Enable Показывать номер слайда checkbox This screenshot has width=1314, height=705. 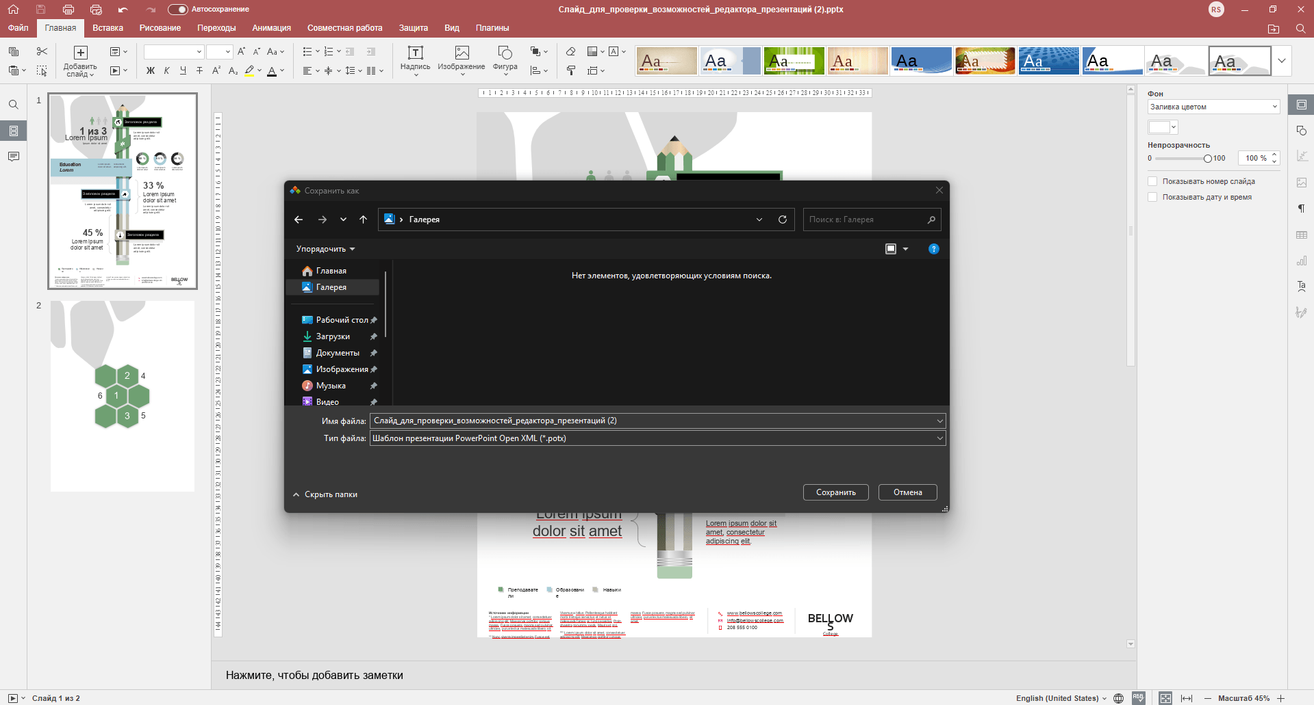pos(1152,181)
